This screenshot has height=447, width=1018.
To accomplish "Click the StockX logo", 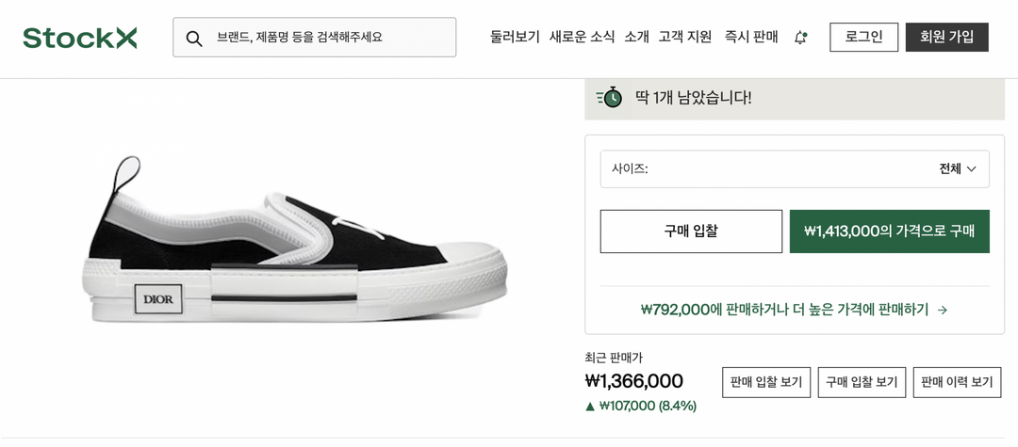I will (x=80, y=38).
